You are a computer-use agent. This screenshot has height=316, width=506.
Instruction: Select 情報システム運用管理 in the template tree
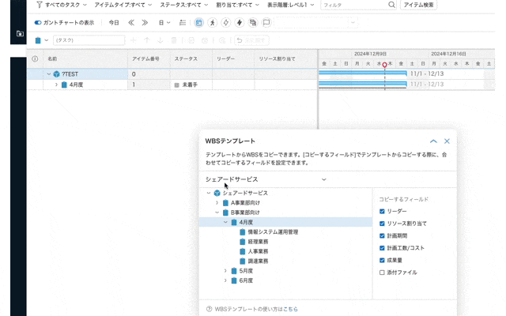(273, 232)
